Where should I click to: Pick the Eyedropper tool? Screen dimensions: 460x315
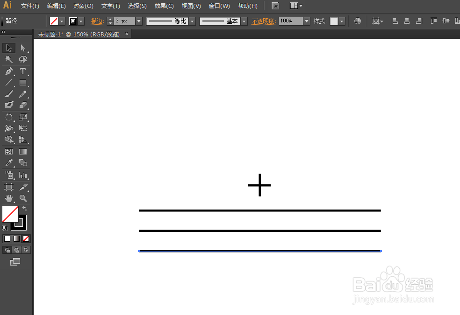[x=8, y=162]
